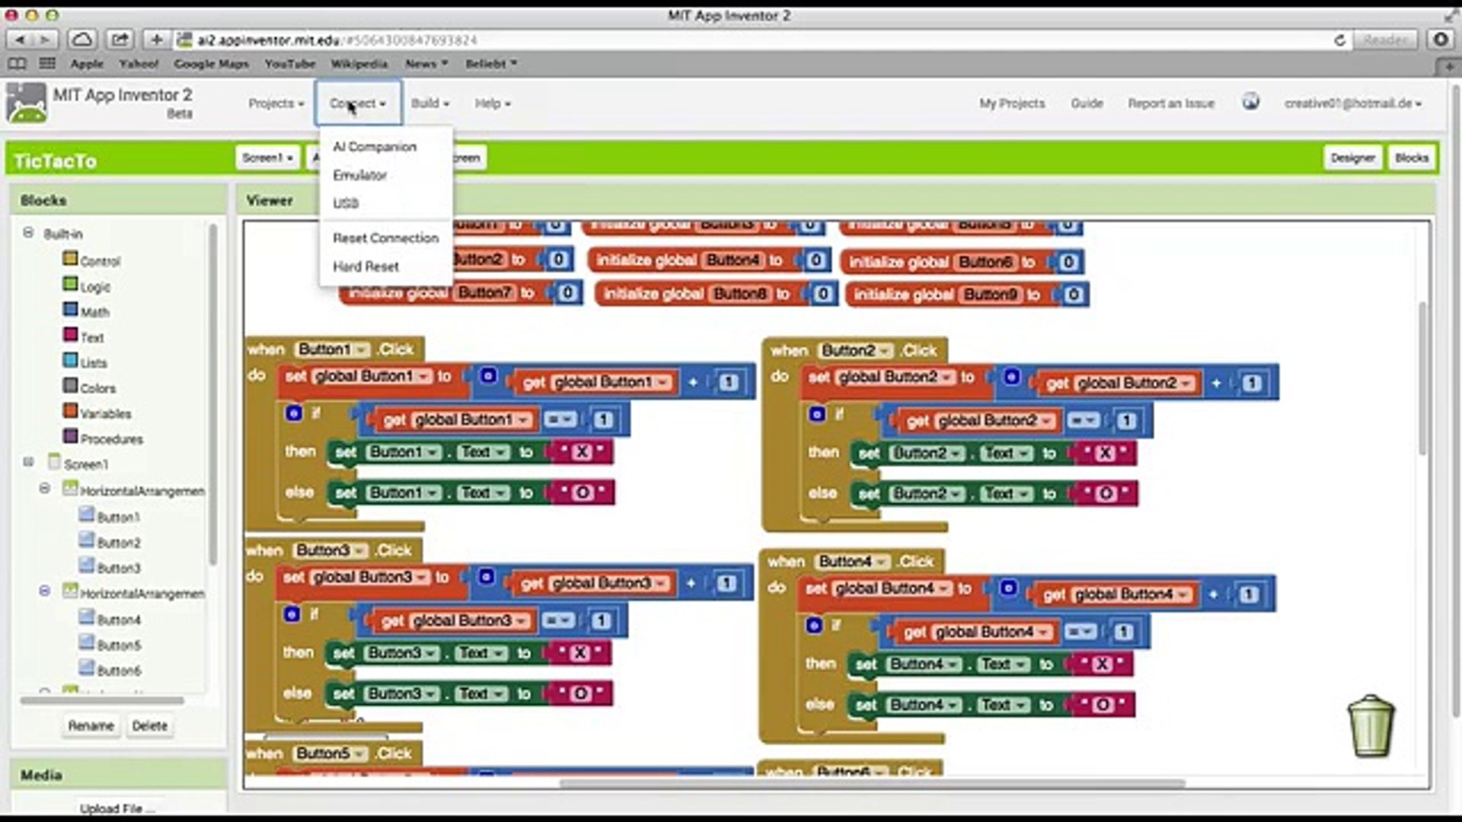1462x822 pixels.
Task: Collapse the Built-in blocks tree
Action: [x=28, y=233]
